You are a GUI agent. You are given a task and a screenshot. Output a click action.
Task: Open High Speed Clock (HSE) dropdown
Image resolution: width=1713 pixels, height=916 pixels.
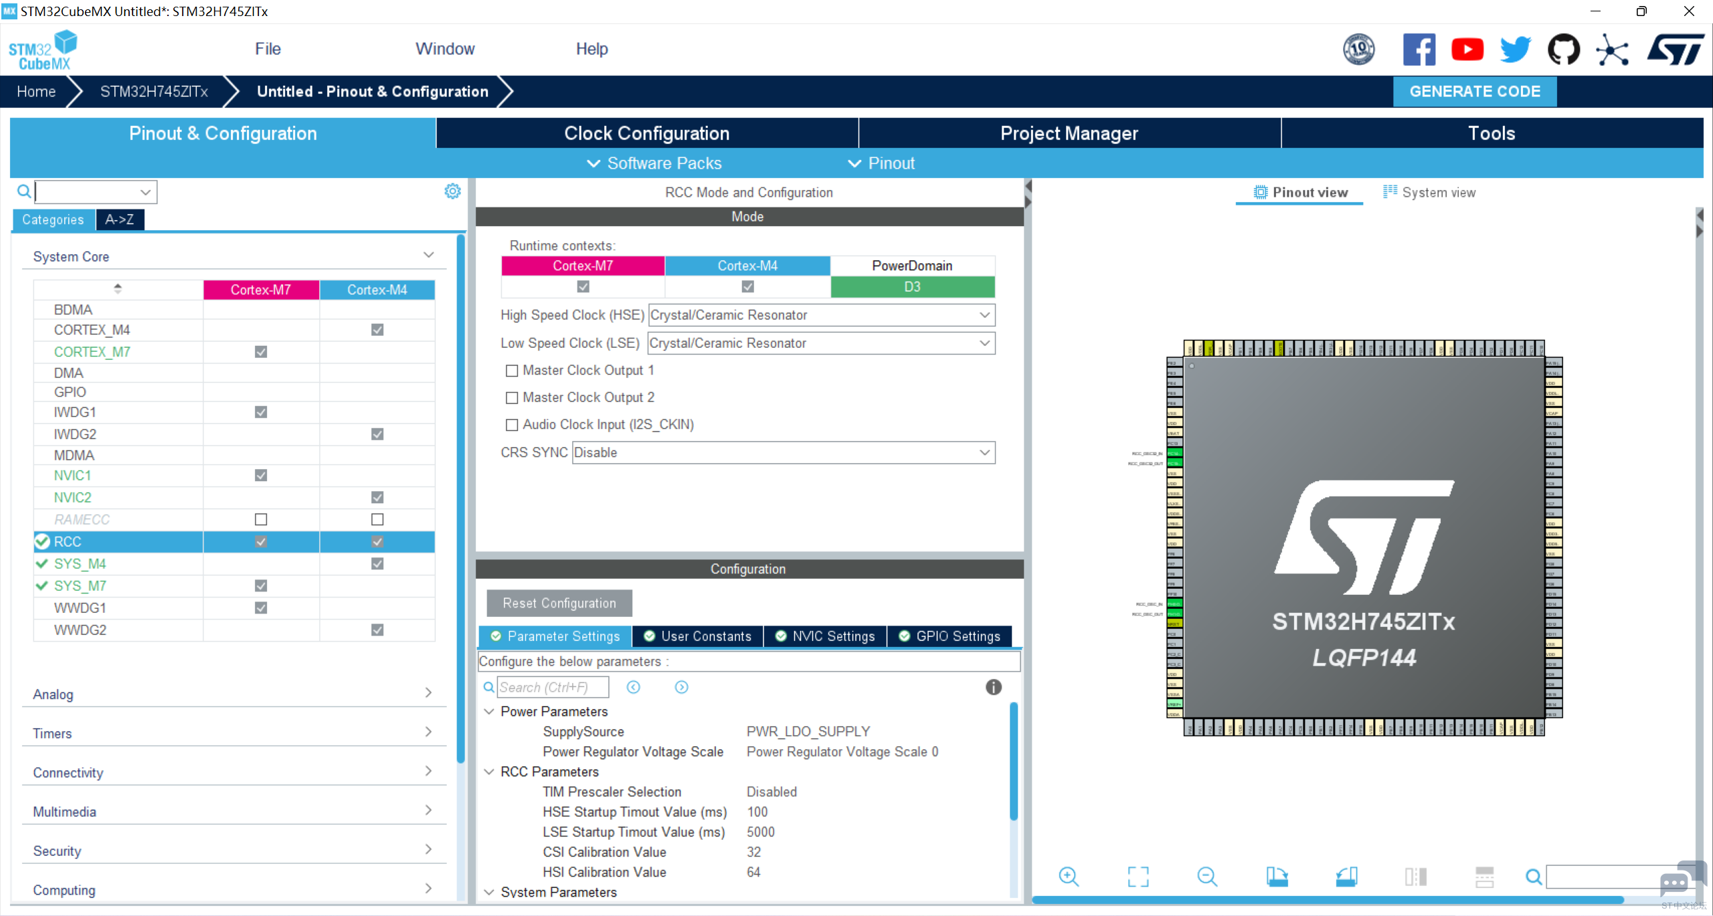tap(822, 315)
